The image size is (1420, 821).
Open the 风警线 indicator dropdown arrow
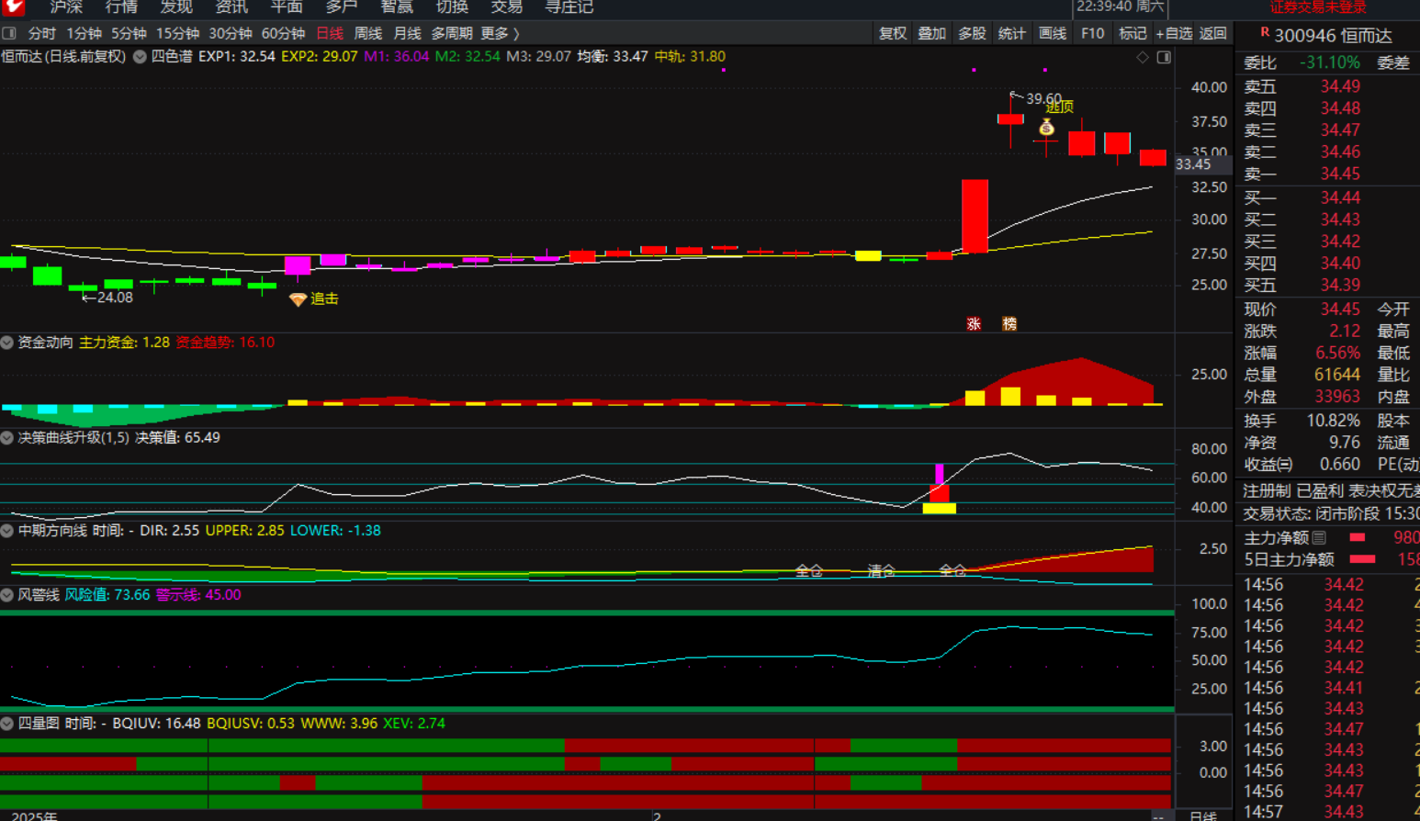click(7, 595)
